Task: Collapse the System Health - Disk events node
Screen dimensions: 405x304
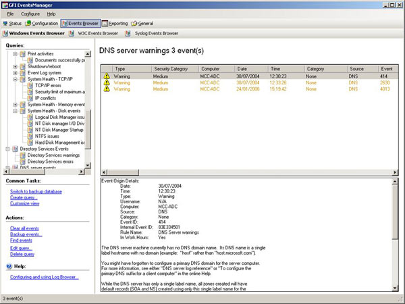Action: pyautogui.click(x=16, y=111)
